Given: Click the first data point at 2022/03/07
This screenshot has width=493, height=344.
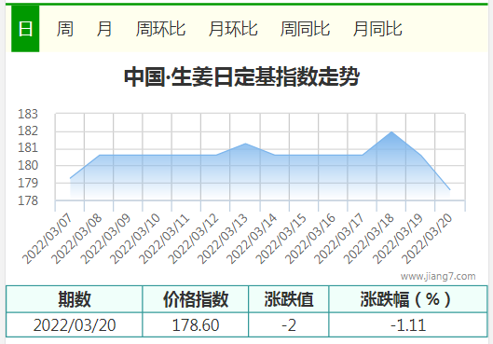Looking at the screenshot, I should [70, 178].
